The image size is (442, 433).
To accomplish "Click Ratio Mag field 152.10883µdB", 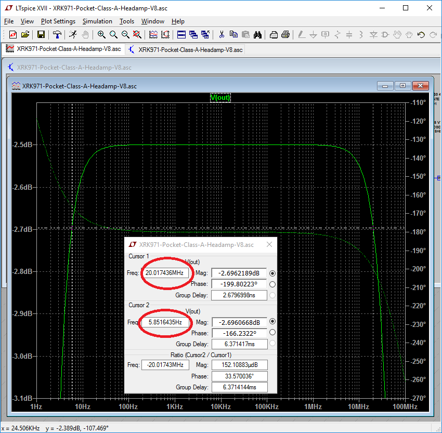I will [x=240, y=365].
